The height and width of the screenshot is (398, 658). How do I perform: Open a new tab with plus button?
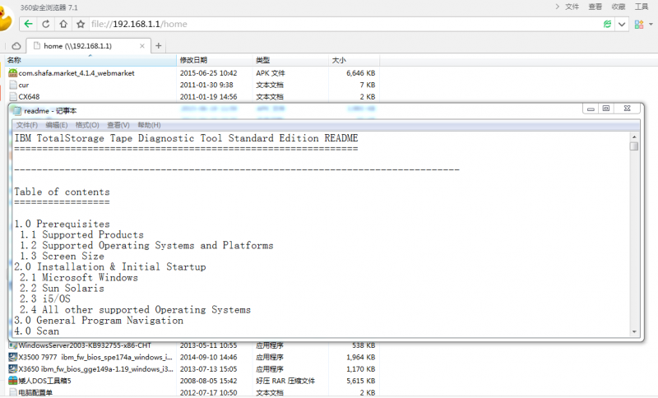click(158, 46)
